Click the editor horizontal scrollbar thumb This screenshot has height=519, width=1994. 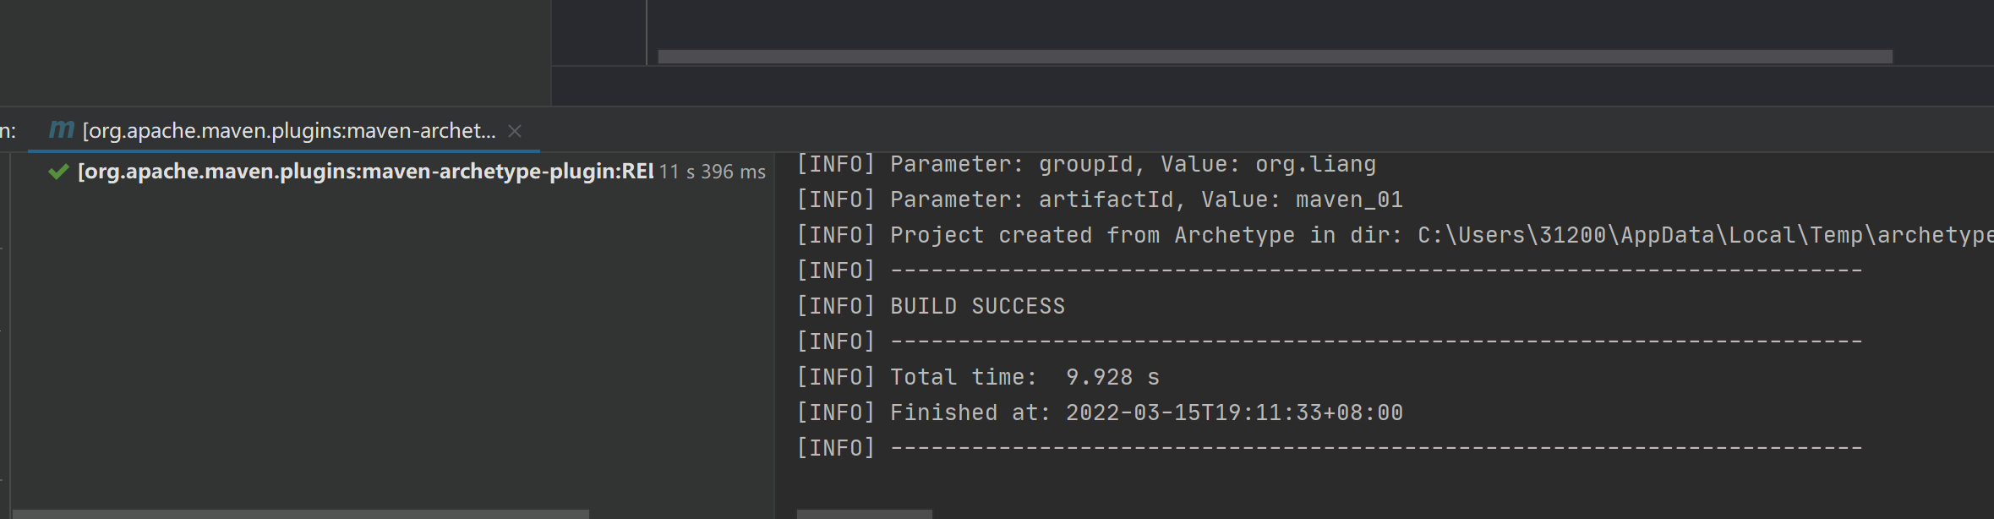click(1275, 57)
